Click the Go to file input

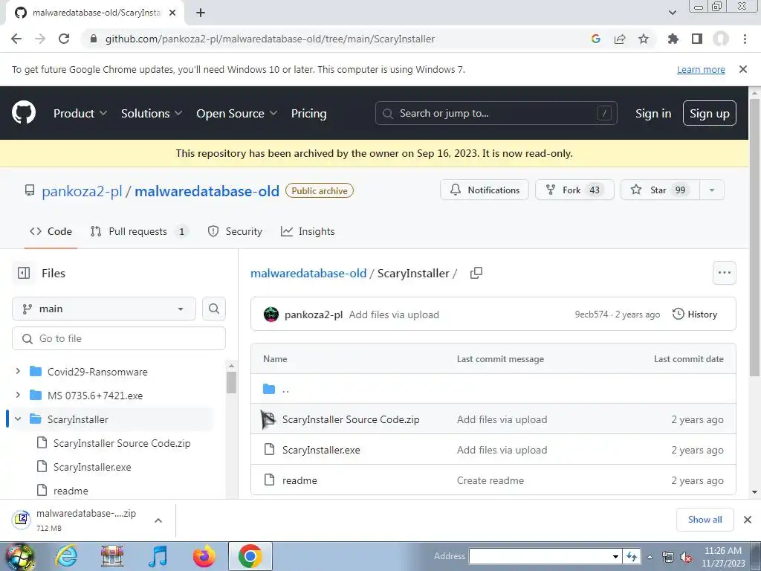(x=119, y=338)
